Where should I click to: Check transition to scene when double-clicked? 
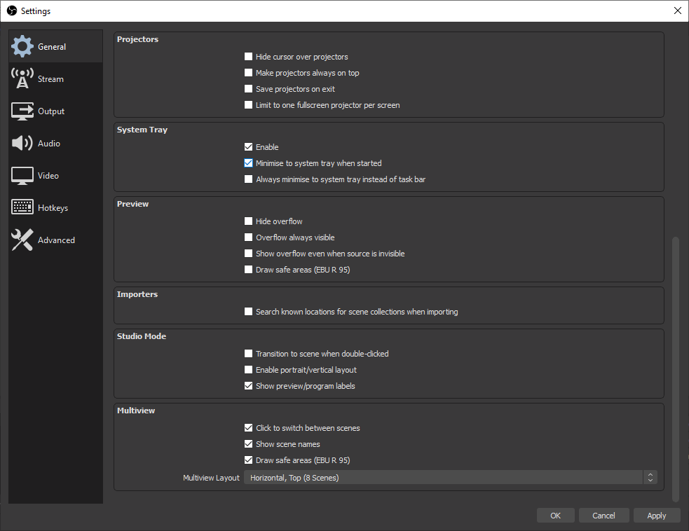(x=248, y=354)
